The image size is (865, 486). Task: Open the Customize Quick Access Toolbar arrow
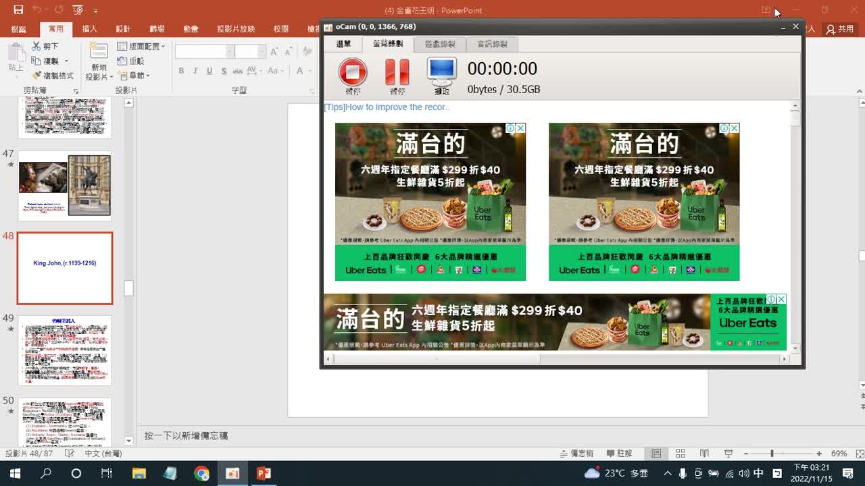[95, 11]
